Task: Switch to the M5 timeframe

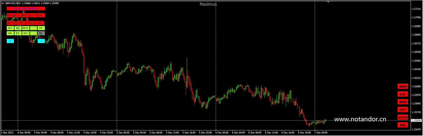Action: coord(18,28)
